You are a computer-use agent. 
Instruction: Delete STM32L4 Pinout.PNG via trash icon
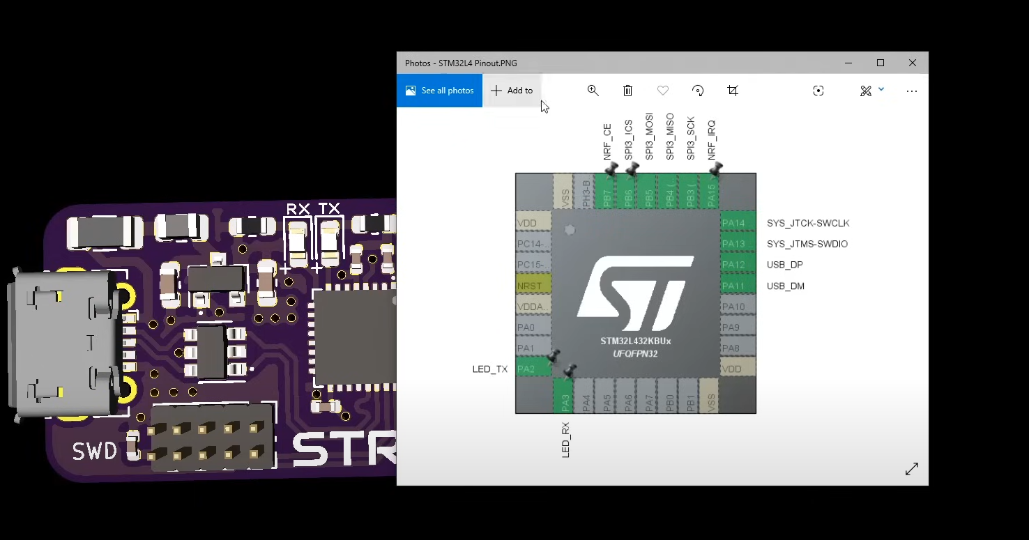tap(627, 91)
